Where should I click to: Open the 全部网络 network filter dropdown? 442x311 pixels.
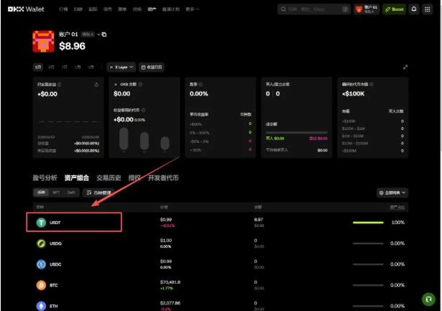click(392, 192)
